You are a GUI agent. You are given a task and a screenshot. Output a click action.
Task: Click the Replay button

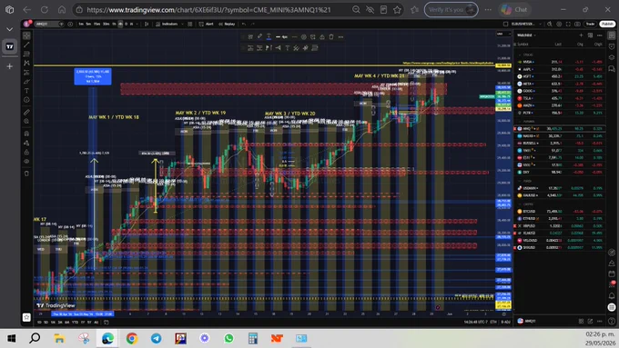[x=227, y=24]
